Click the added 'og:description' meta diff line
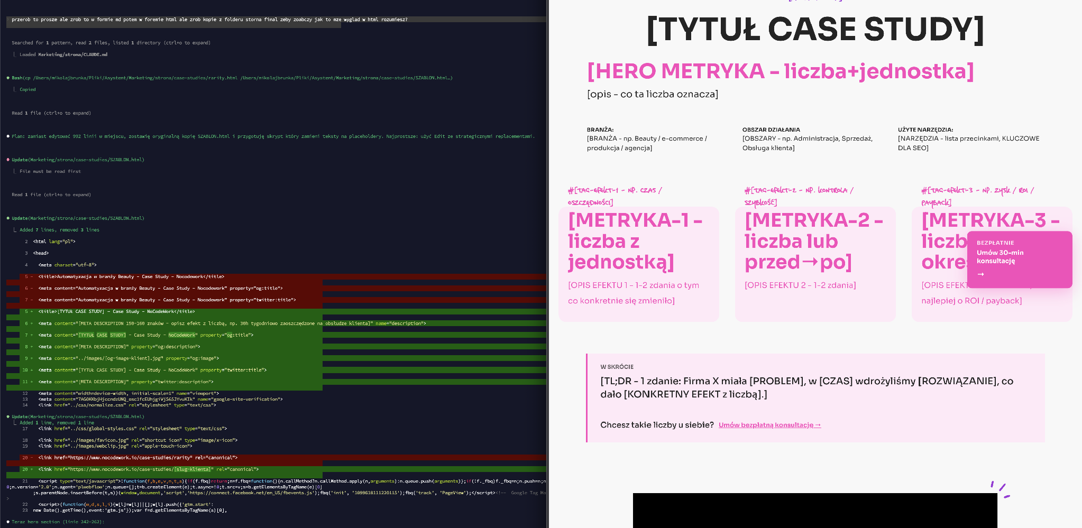The height and width of the screenshot is (528, 1082). point(119,347)
